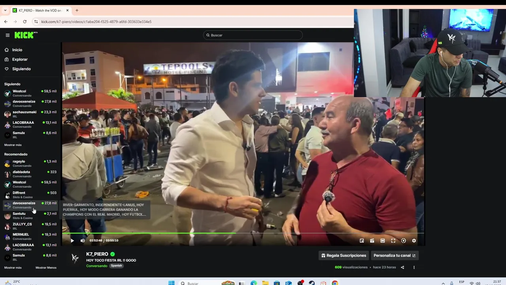
Task: Open volume control in system tray
Action: pos(478,283)
